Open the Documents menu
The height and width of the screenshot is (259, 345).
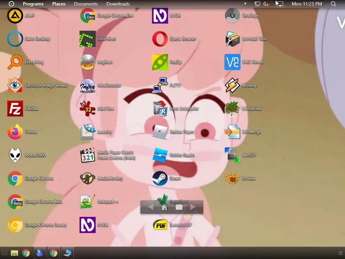(x=86, y=4)
